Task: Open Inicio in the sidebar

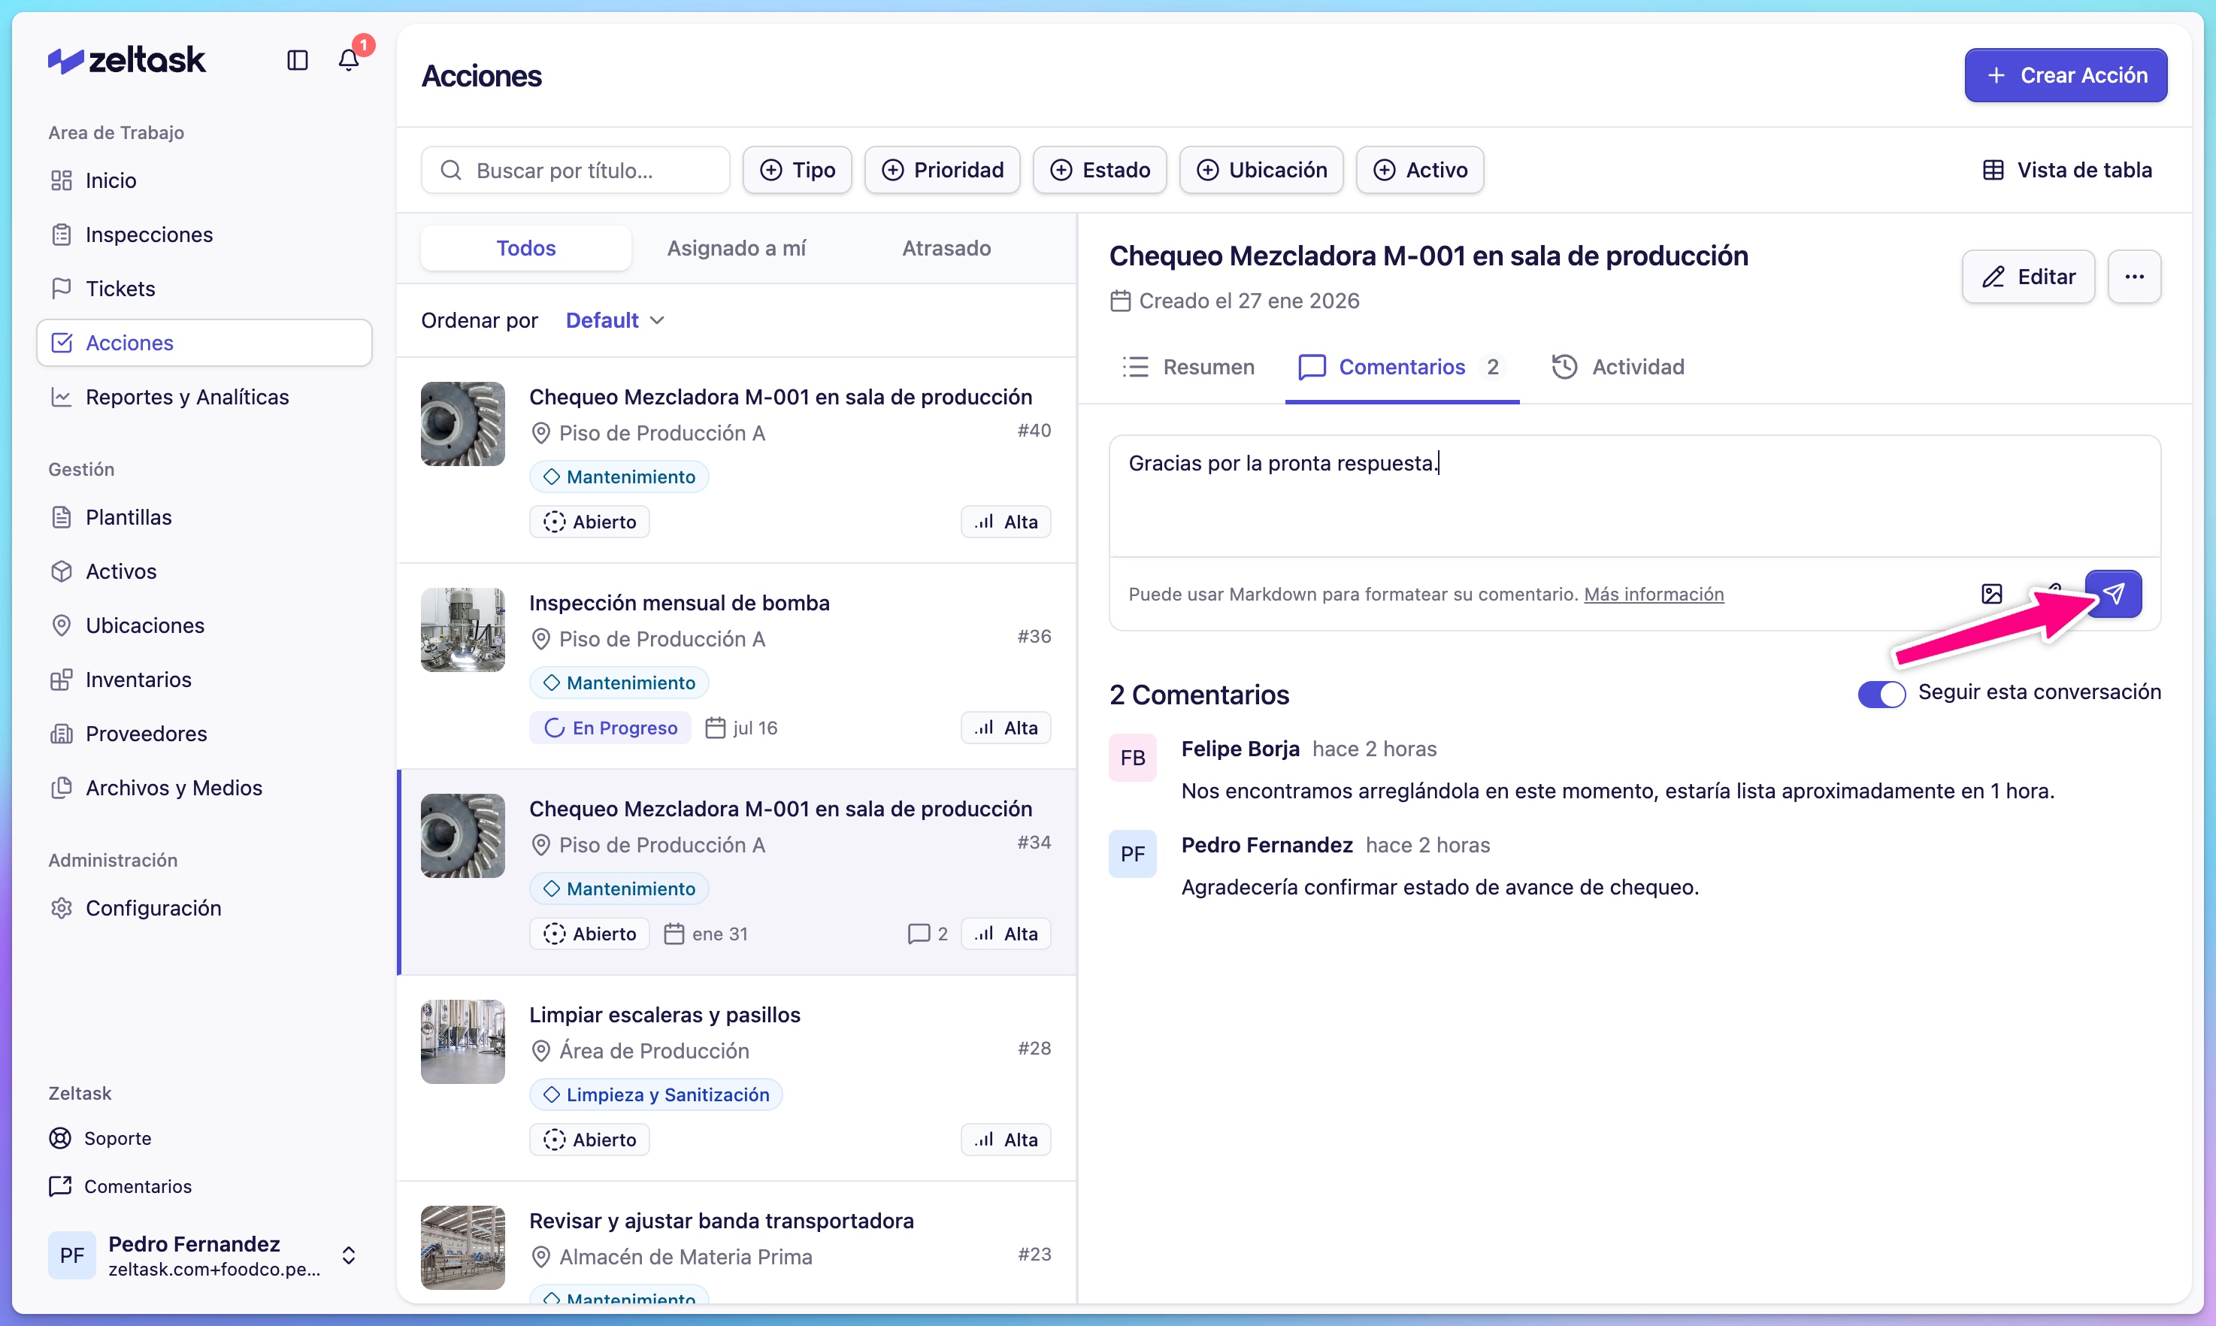Action: click(204, 180)
